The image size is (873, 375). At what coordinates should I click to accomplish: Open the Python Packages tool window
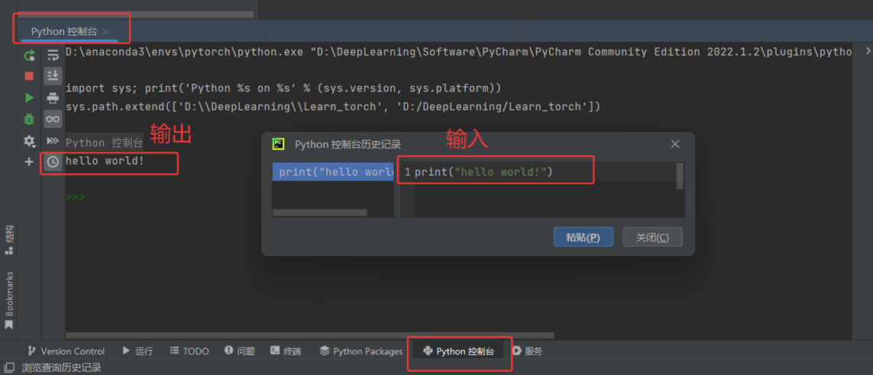[361, 351]
